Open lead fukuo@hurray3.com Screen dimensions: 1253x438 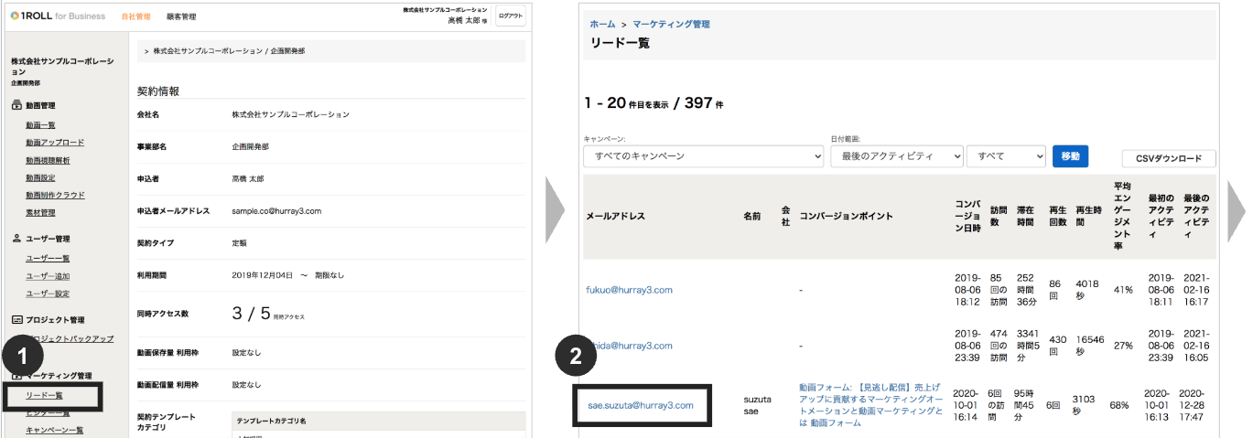[629, 290]
